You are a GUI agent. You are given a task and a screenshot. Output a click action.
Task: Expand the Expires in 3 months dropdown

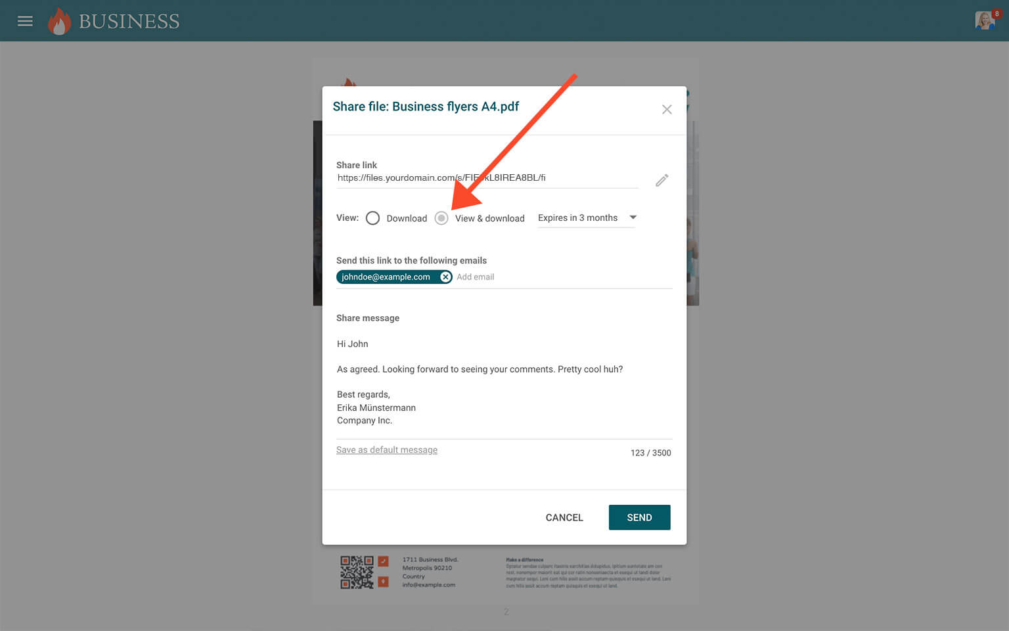[x=587, y=218]
